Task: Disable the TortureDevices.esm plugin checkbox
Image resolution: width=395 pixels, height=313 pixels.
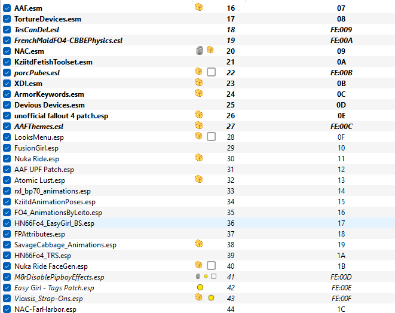Action: [x=7, y=19]
